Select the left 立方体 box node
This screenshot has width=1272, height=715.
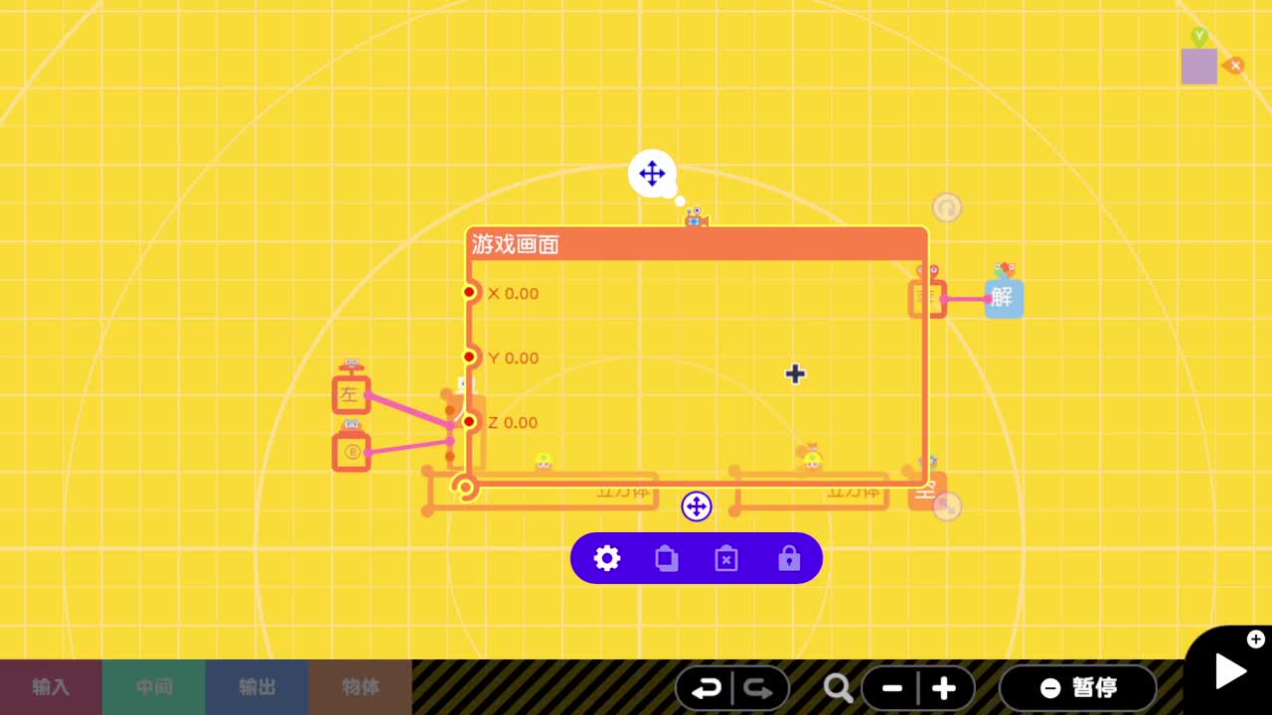tap(543, 492)
